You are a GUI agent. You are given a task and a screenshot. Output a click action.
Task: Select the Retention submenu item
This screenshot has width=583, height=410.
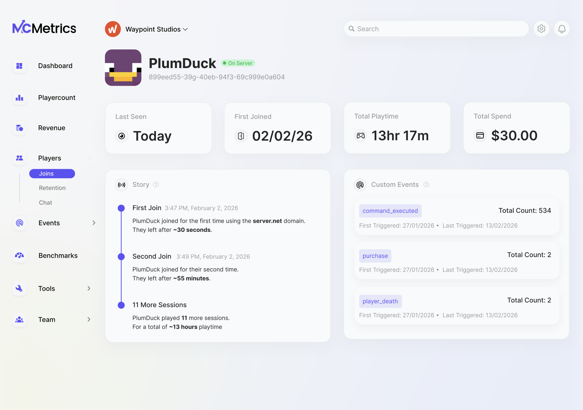coord(52,188)
